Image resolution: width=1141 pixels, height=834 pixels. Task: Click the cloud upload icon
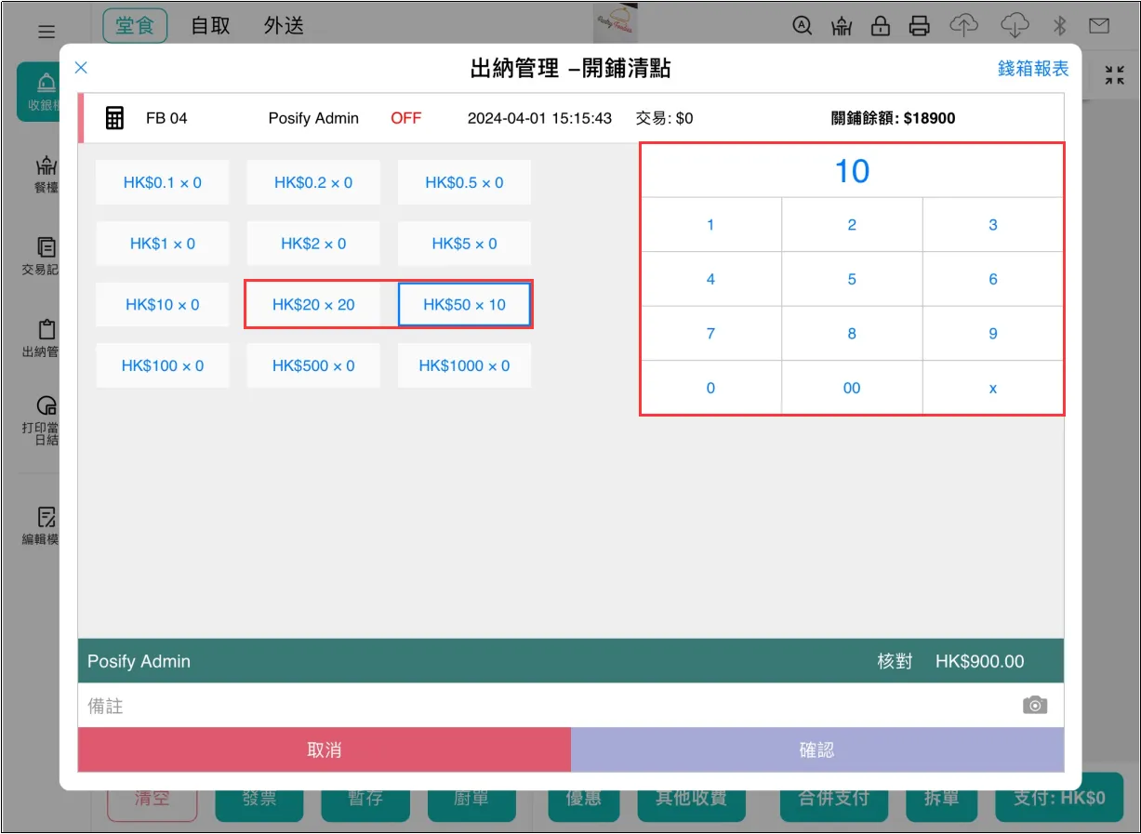click(x=963, y=26)
